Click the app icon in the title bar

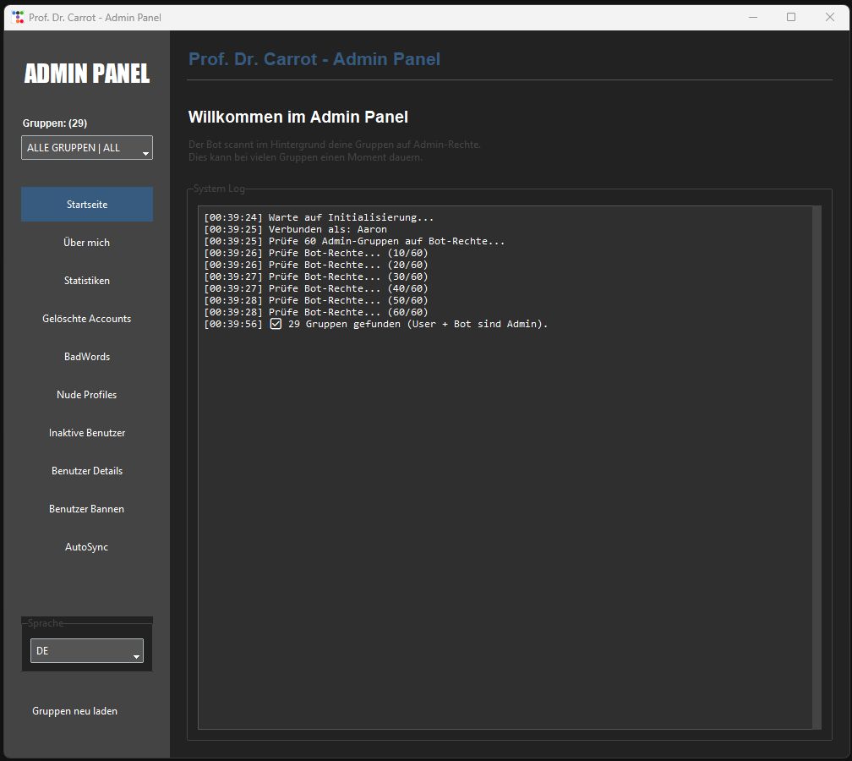[x=18, y=17]
